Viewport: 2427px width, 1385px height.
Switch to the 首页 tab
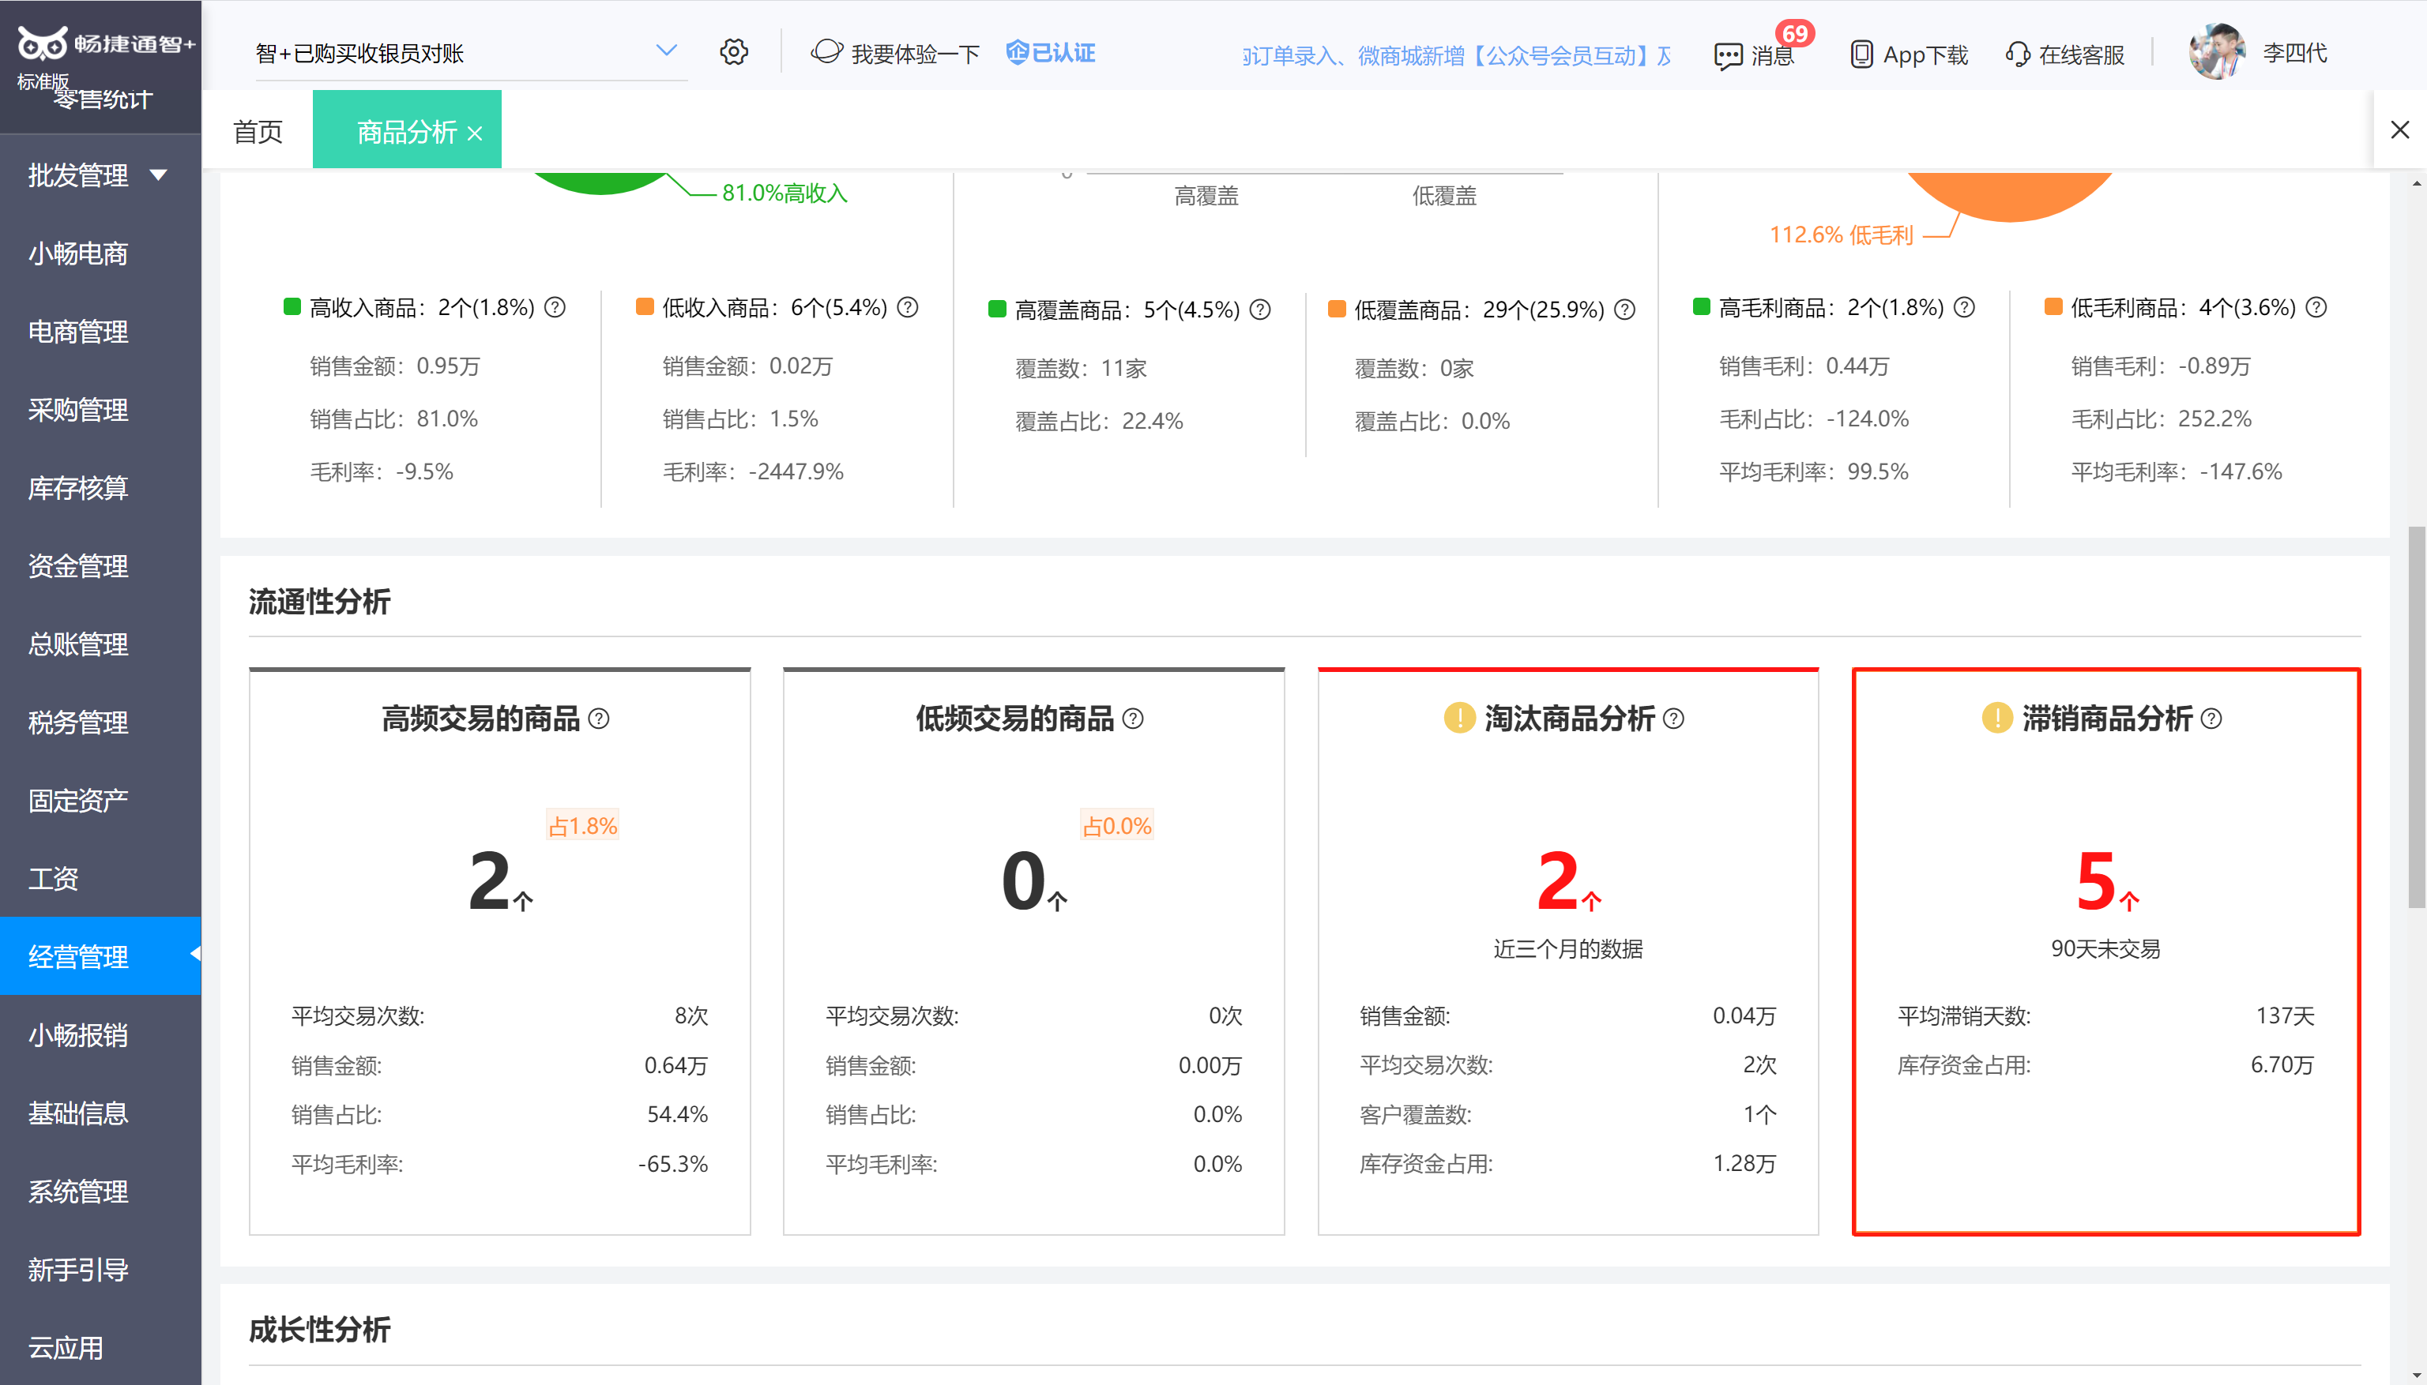point(258,131)
